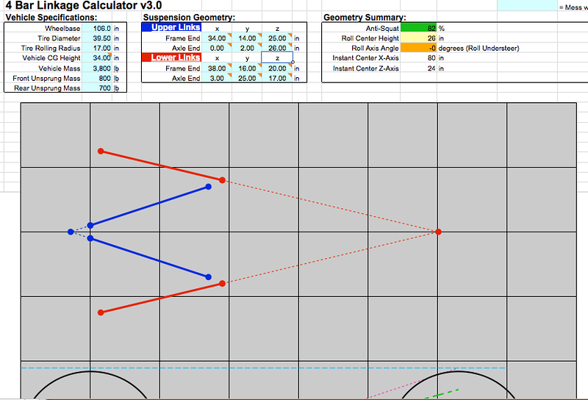Click the Instant Center X-Axis value 80
This screenshot has width=588, height=400.
pos(420,58)
